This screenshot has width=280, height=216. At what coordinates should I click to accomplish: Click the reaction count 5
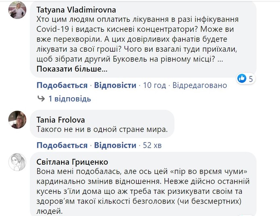[251, 79]
